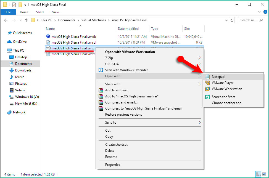Switch to the Home ribbon tab
The width and height of the screenshot is (269, 178).
tap(24, 12)
